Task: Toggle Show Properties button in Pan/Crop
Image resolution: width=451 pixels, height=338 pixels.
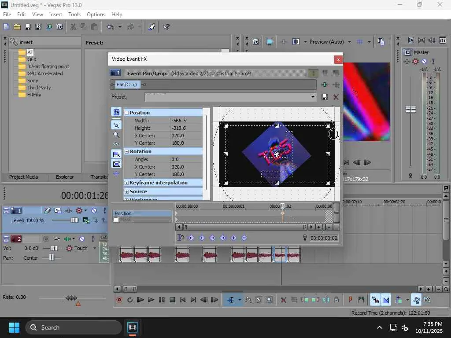Action: (x=116, y=113)
